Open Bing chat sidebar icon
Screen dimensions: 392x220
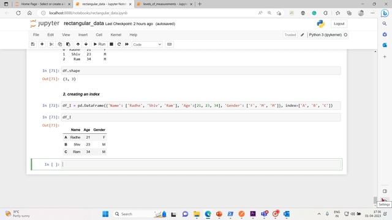coord(385,13)
